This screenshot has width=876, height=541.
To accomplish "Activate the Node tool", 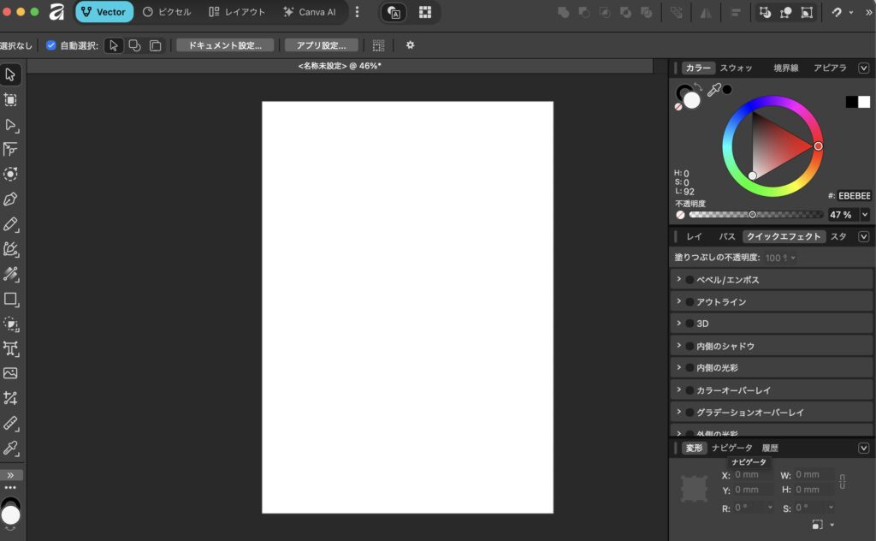I will [x=10, y=125].
